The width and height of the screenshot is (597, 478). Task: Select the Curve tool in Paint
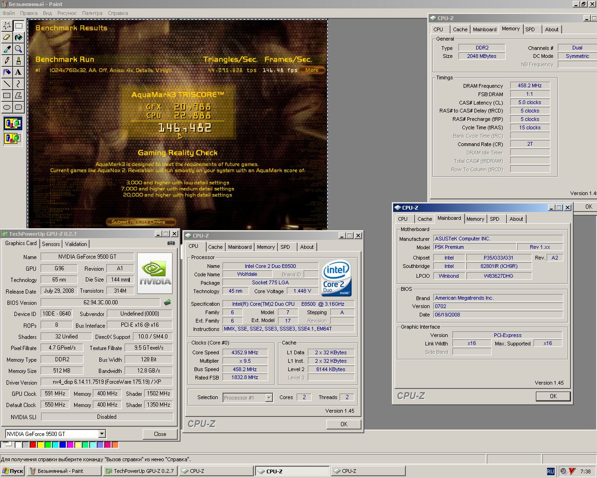point(19,84)
